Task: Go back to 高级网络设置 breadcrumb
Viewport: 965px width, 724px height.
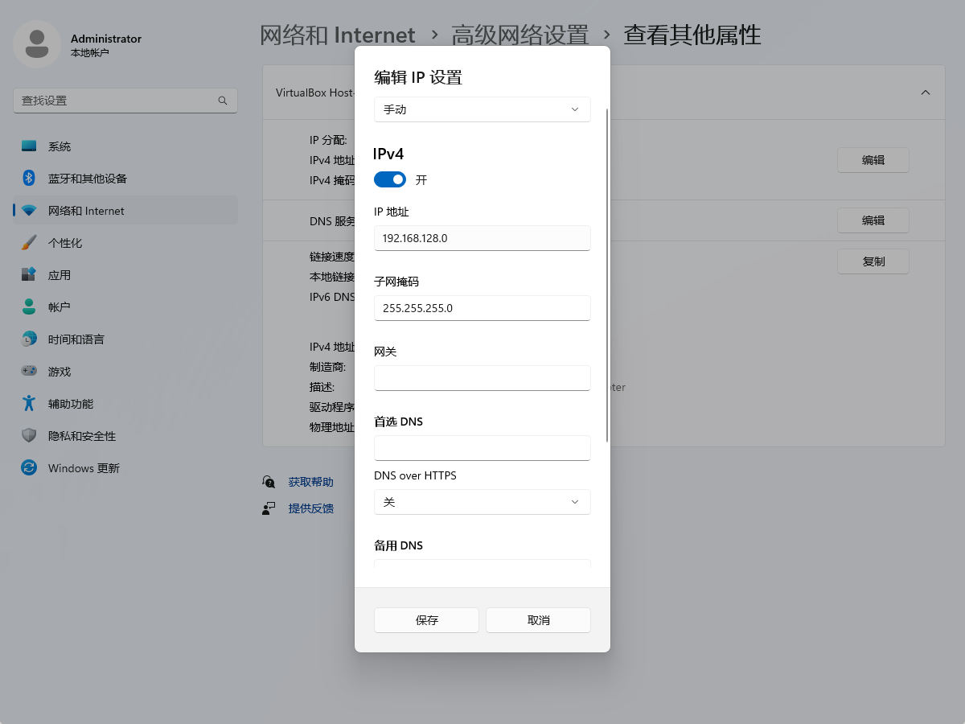Action: (x=520, y=35)
